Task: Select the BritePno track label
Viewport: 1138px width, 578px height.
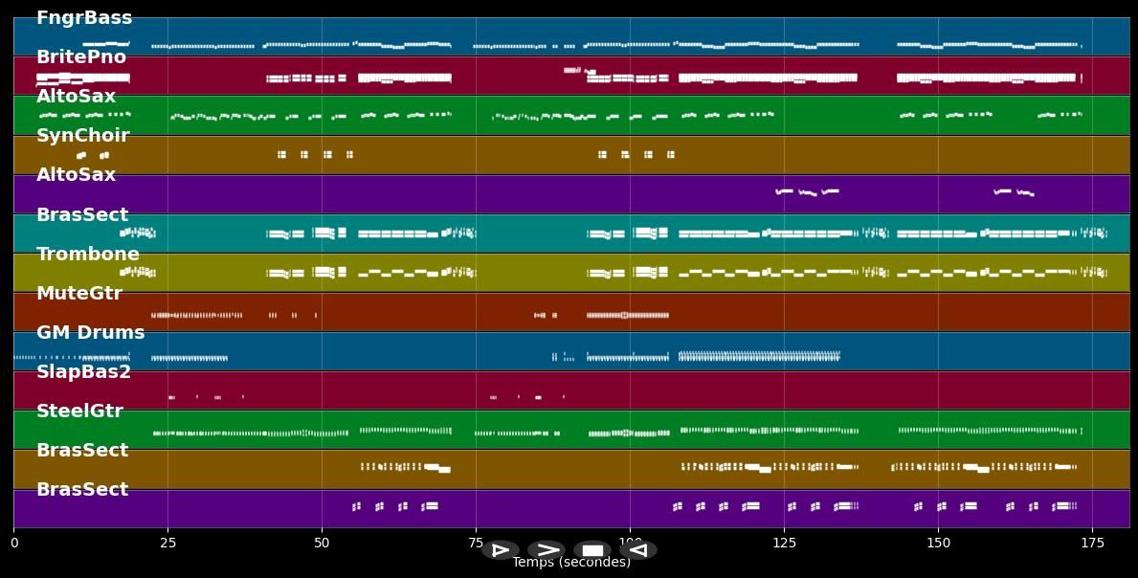Action: point(81,57)
